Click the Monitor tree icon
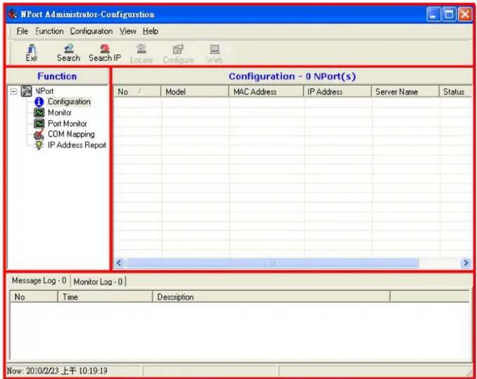This screenshot has height=379, width=477. (x=39, y=113)
